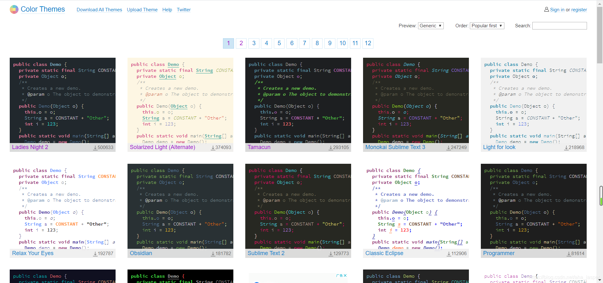Screen dimensions: 603x283
Task: Go to page 7 of themes
Action: 304,43
